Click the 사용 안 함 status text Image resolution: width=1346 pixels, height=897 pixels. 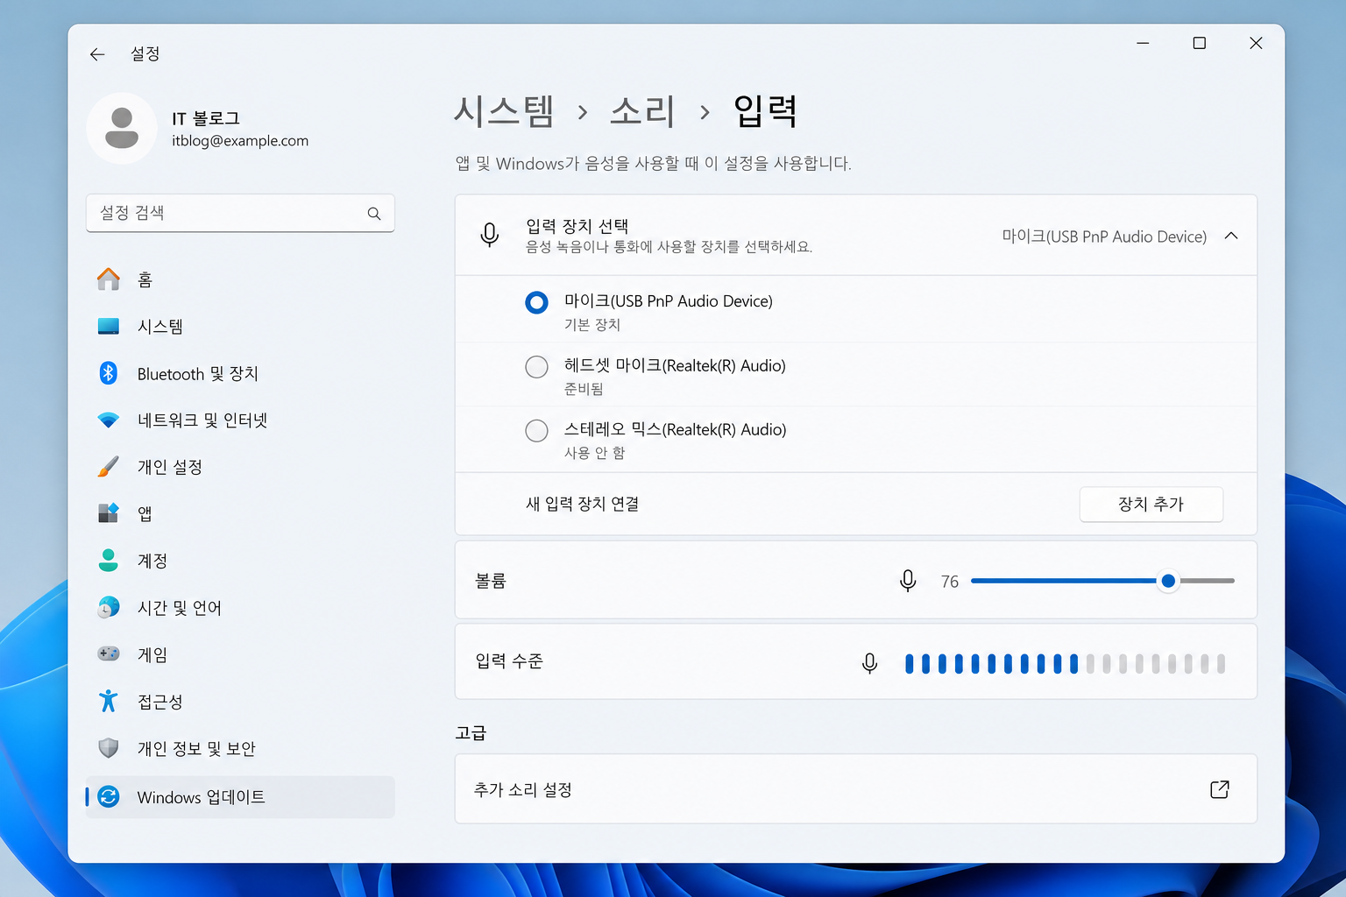[x=595, y=453]
